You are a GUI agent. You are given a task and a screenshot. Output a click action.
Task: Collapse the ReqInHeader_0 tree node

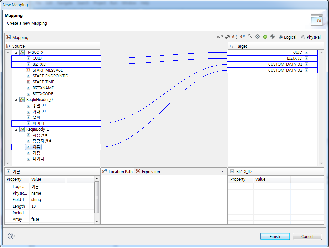click(16, 99)
